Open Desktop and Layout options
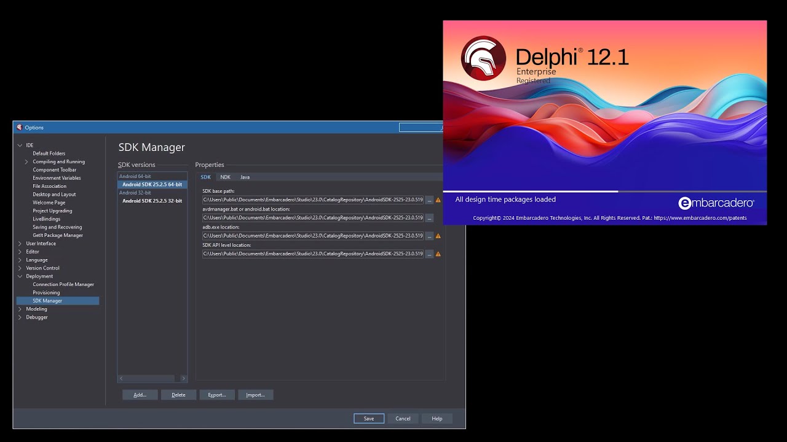 click(x=55, y=195)
